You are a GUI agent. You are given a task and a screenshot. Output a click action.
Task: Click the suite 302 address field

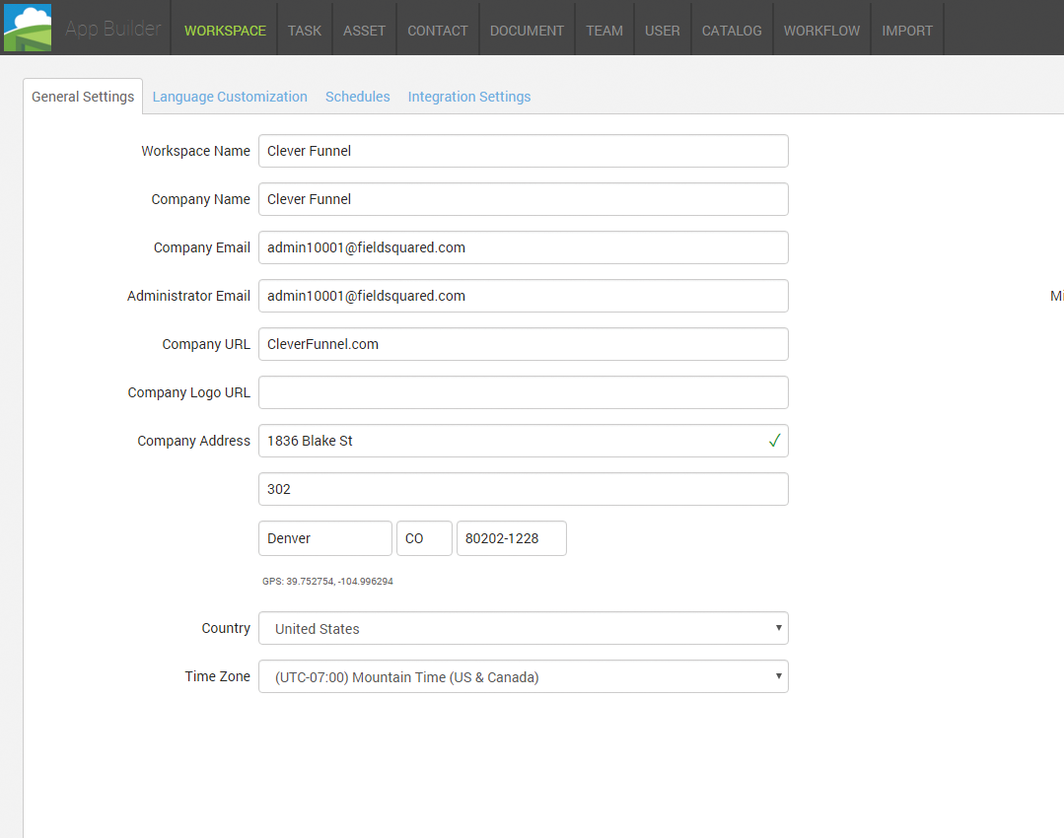pyautogui.click(x=524, y=489)
